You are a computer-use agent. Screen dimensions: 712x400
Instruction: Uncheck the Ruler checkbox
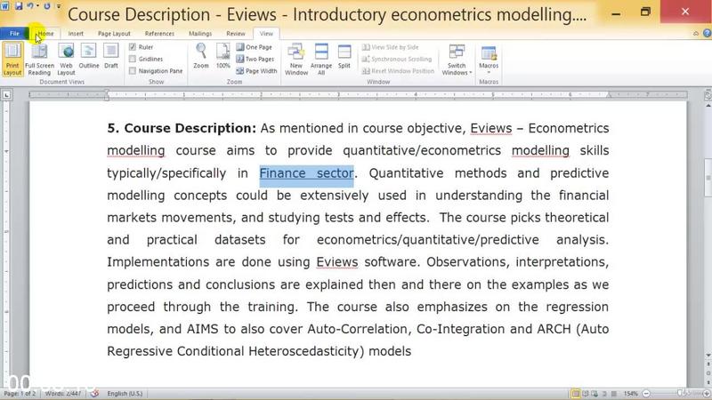[x=133, y=47]
